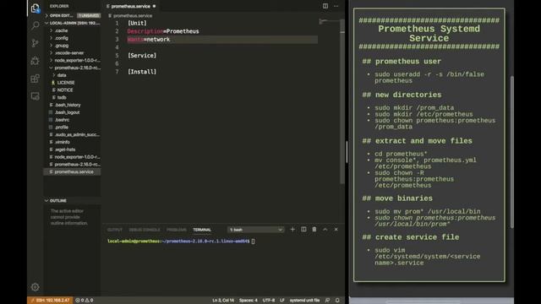The image size is (541, 304).
Task: Click errors and warnings count in status bar
Action: 85,301
